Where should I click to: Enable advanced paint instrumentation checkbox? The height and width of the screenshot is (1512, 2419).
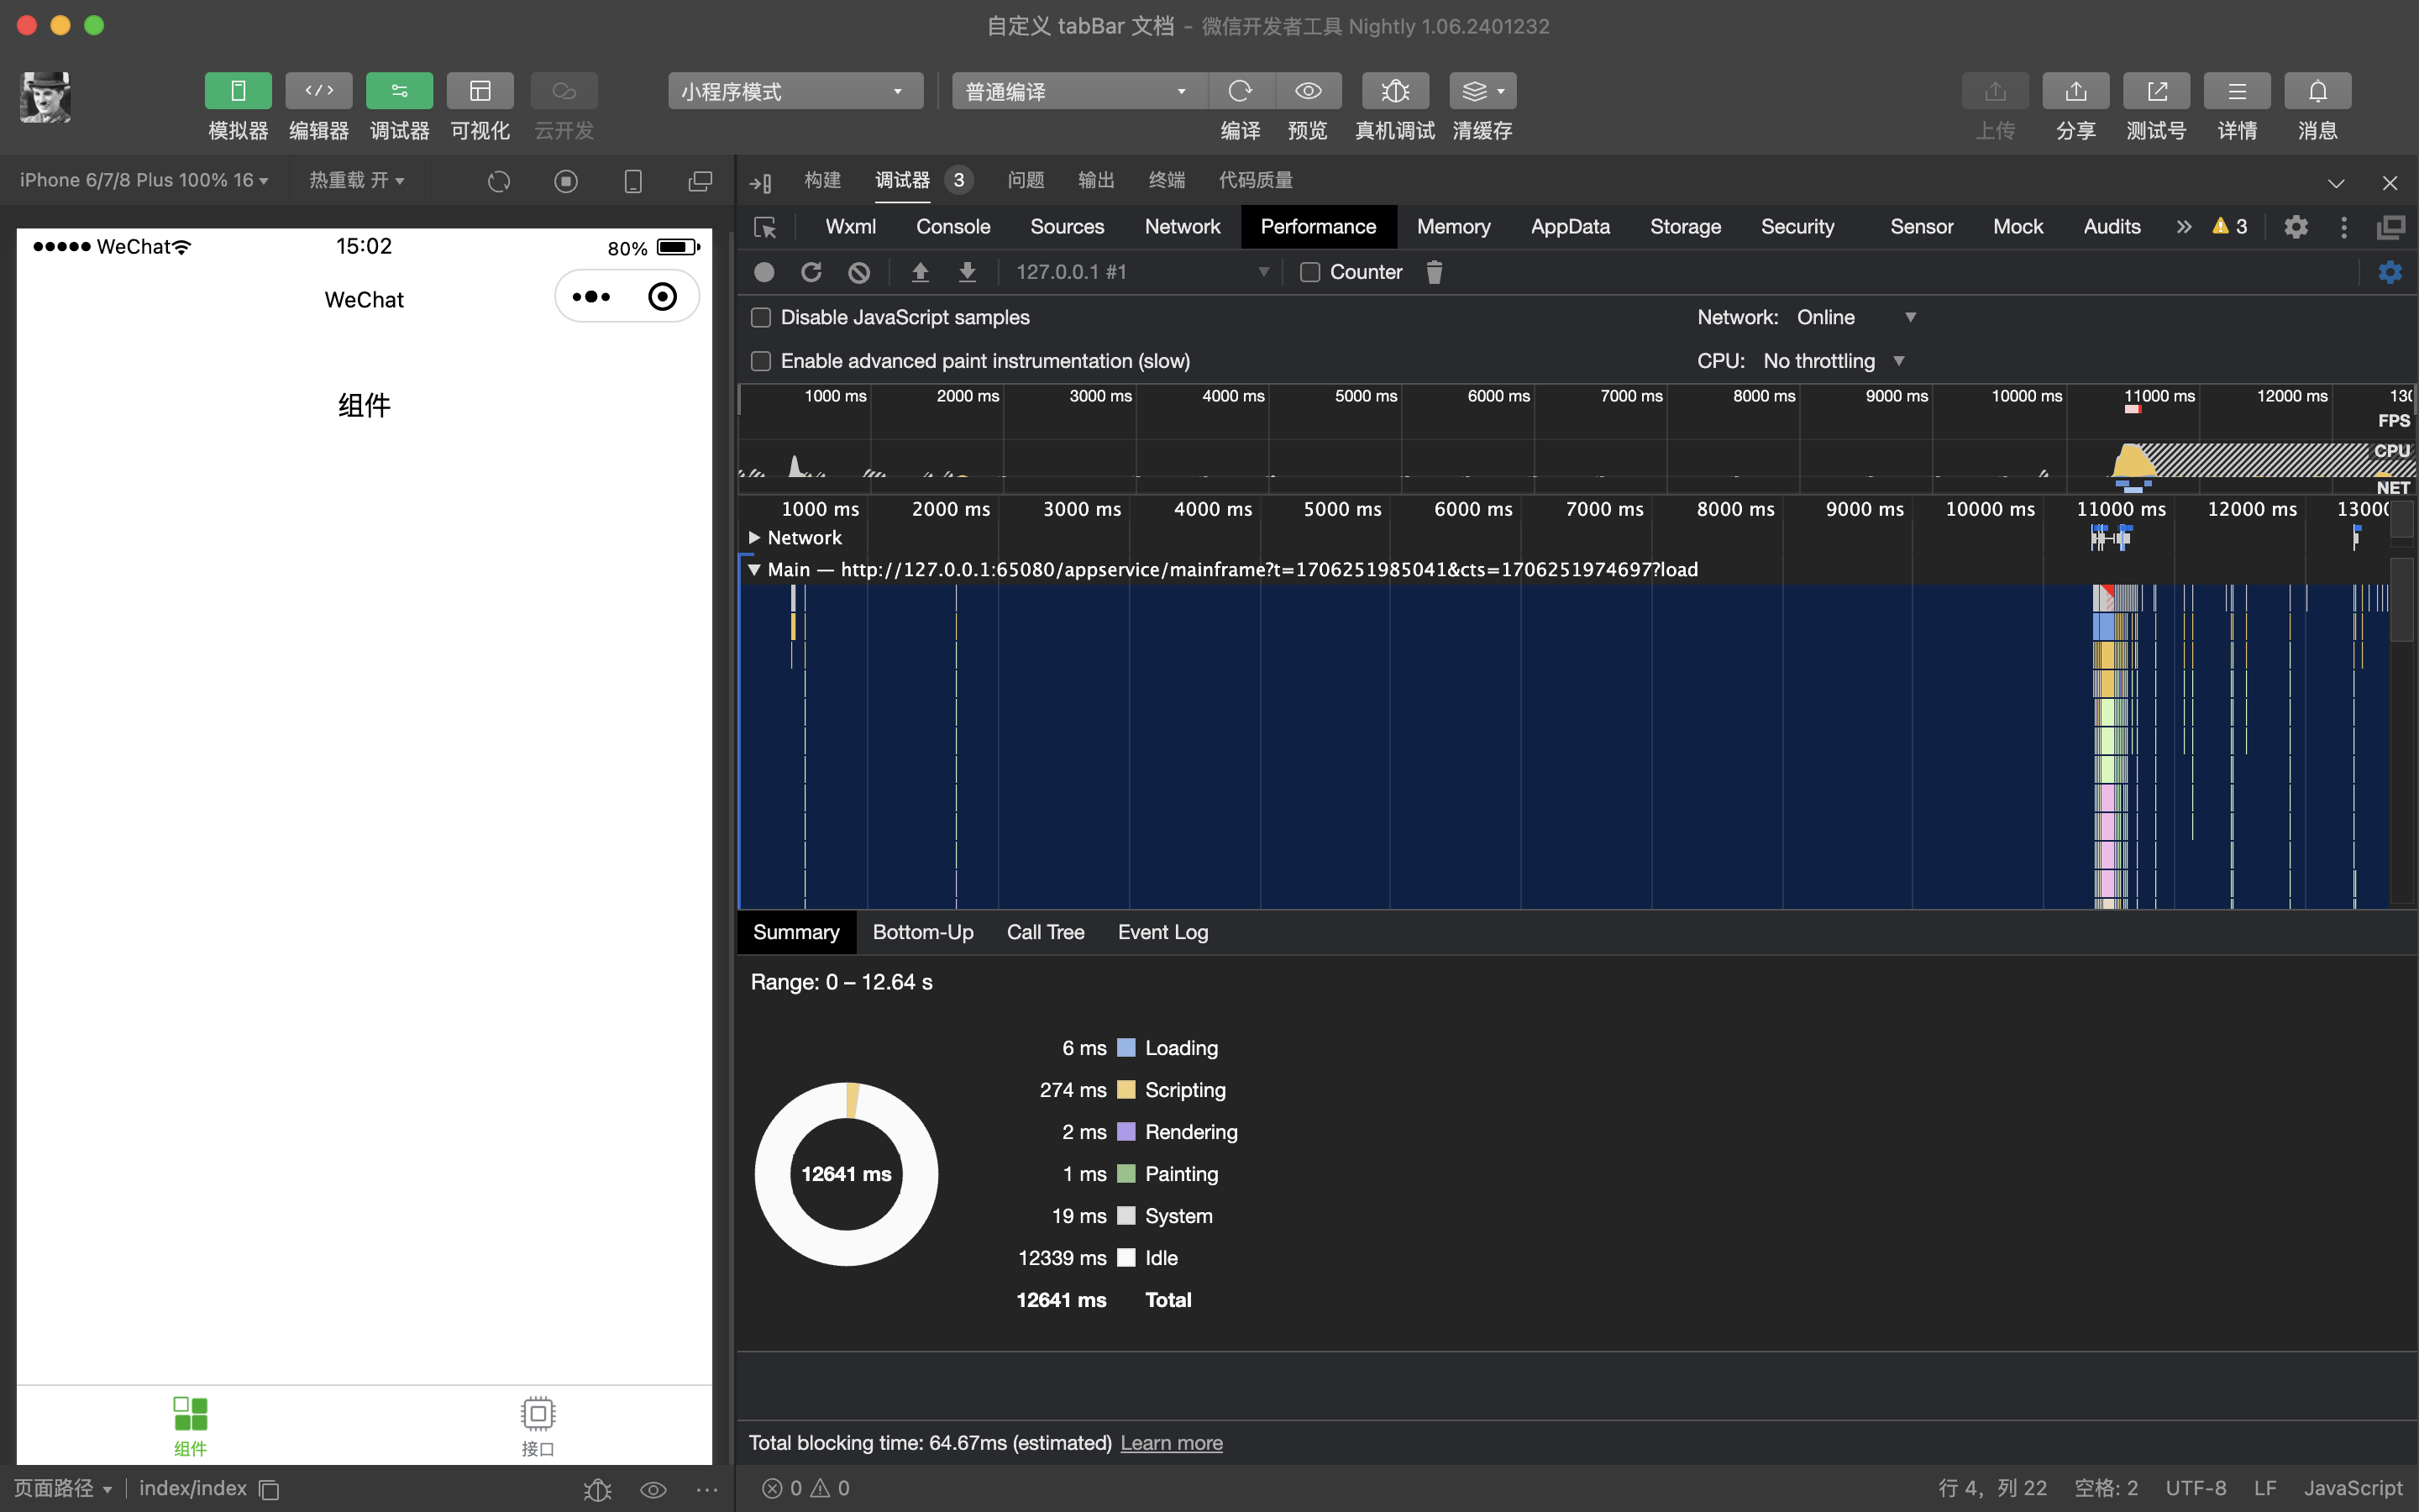coord(761,361)
